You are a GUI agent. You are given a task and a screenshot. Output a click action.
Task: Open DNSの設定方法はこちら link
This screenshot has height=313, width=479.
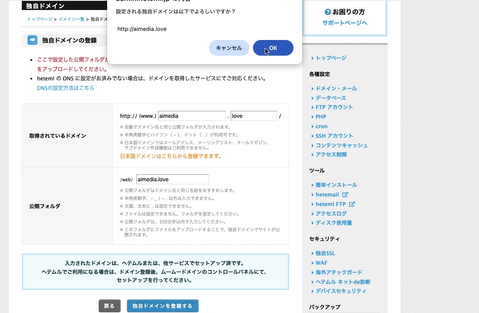click(65, 88)
